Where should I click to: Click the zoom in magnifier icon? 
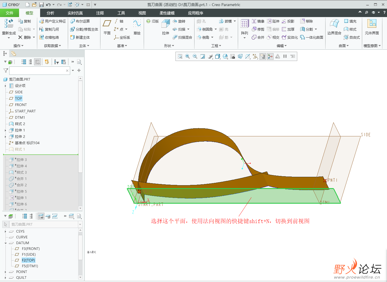[188, 56]
